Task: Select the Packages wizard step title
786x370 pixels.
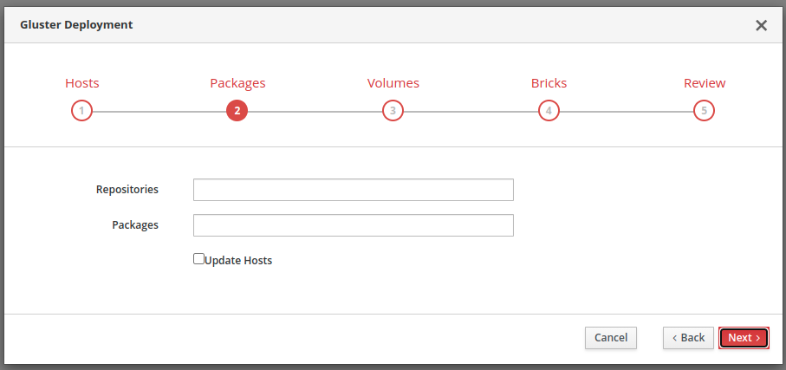Action: tap(237, 83)
